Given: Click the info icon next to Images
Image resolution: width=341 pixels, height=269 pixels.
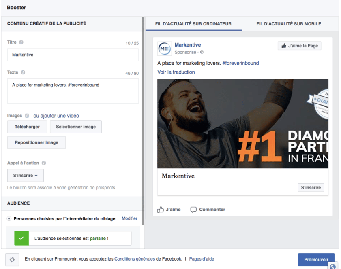Looking at the screenshot, I should [x=27, y=116].
